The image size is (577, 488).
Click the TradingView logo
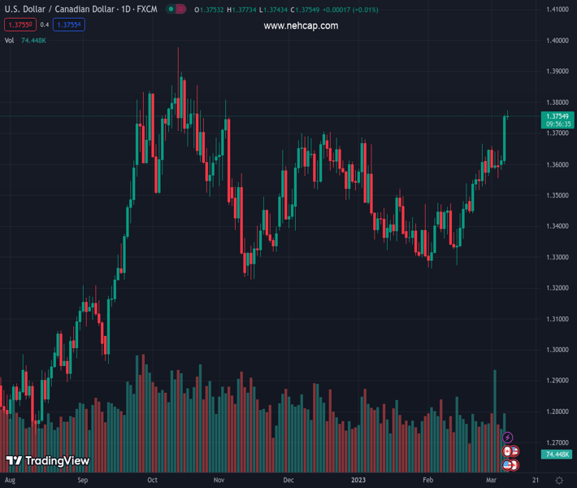48,460
